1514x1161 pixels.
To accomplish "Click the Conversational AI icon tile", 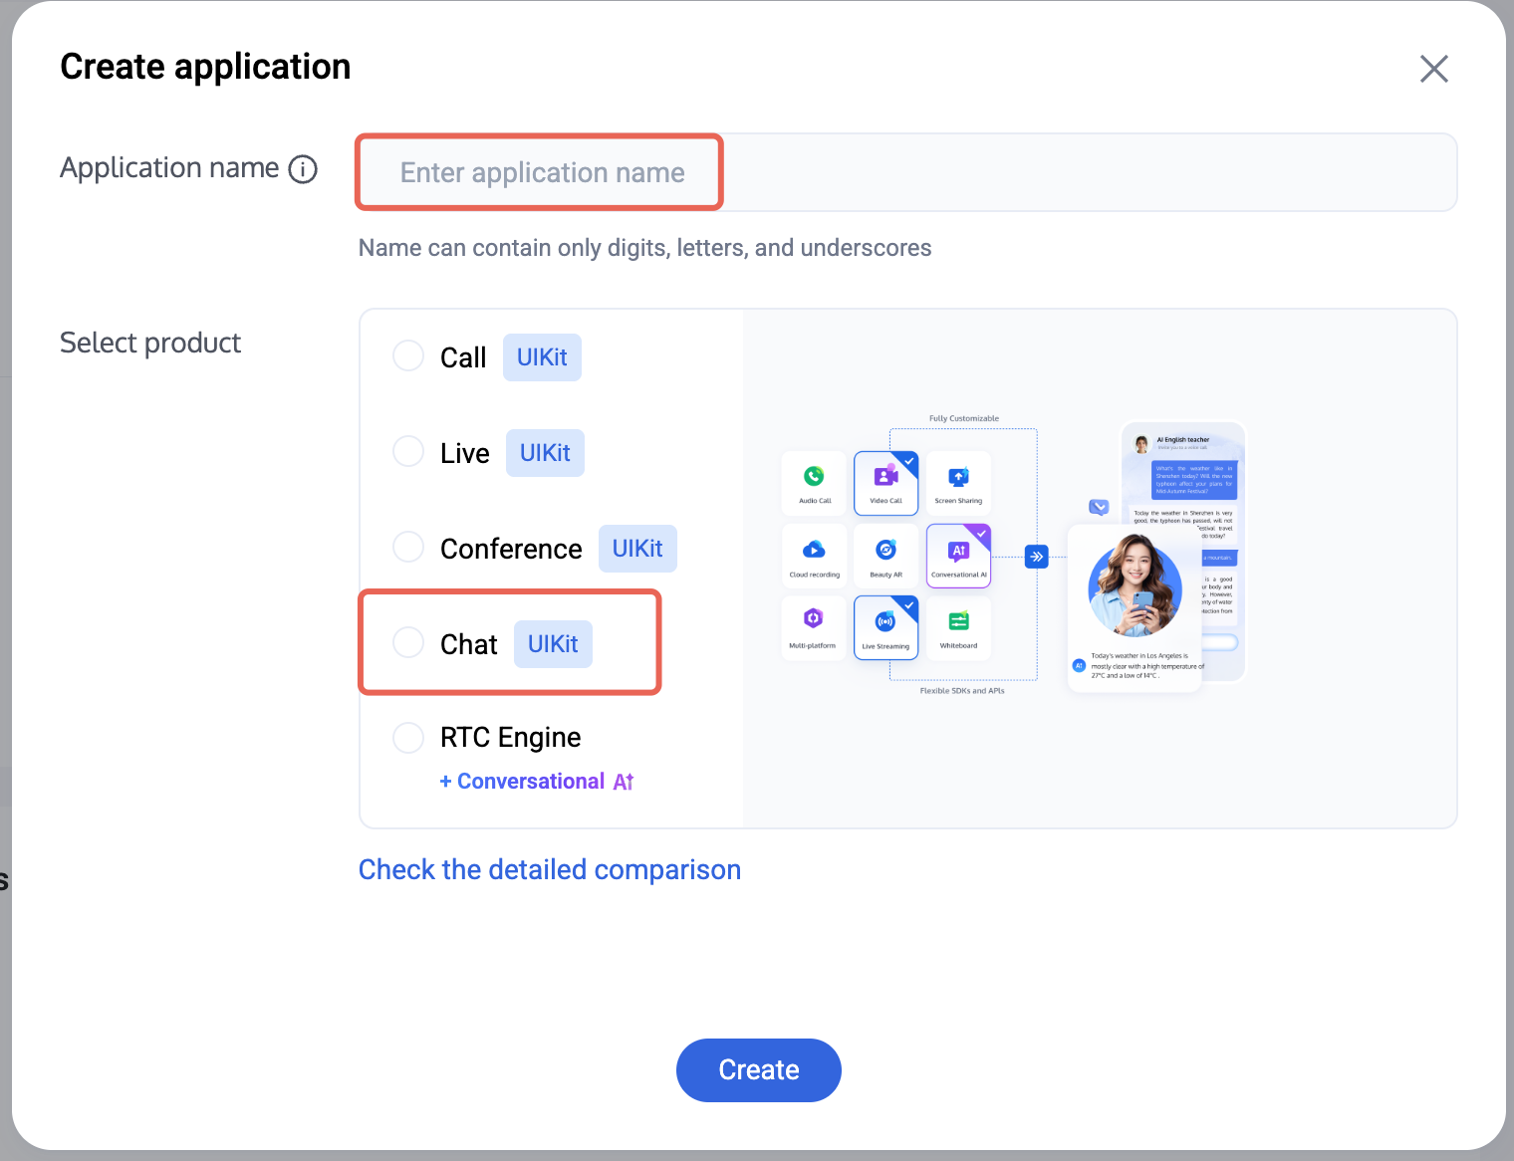I will point(958,556).
